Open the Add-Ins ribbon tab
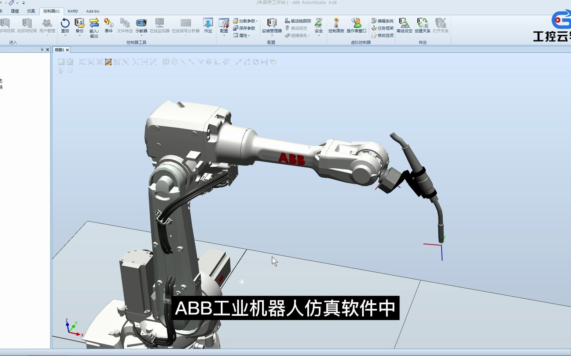 [x=93, y=11]
